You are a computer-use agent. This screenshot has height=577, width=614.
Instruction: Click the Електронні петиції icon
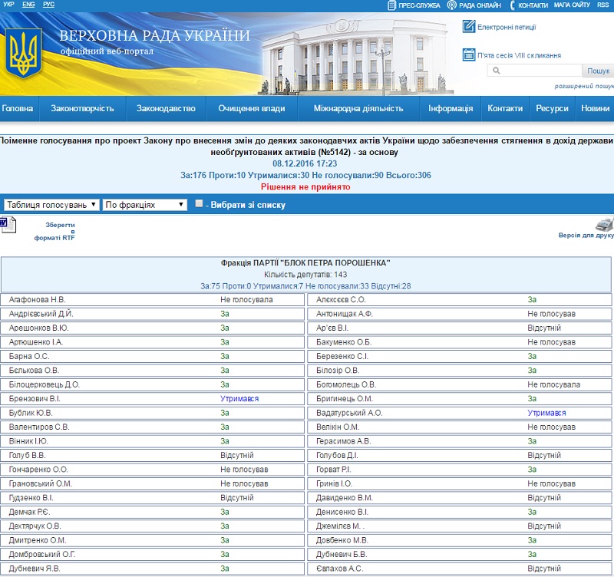coord(468,27)
